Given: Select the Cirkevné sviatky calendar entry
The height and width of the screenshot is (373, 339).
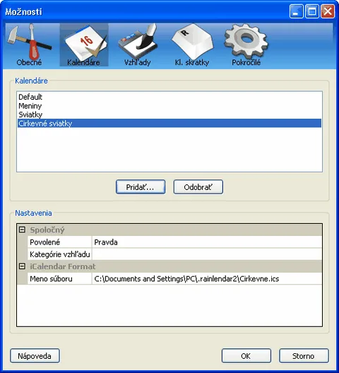Looking at the screenshot, I should tap(169, 123).
